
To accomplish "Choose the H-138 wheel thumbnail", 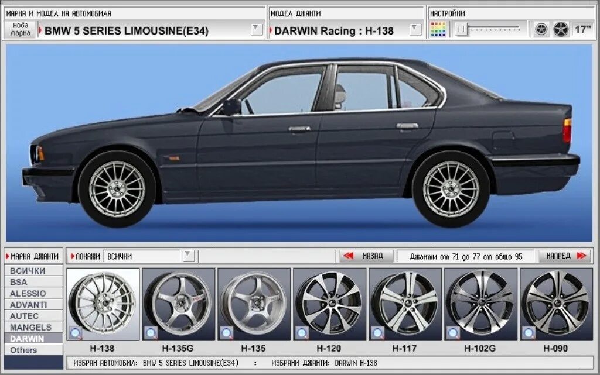I will (103, 304).
